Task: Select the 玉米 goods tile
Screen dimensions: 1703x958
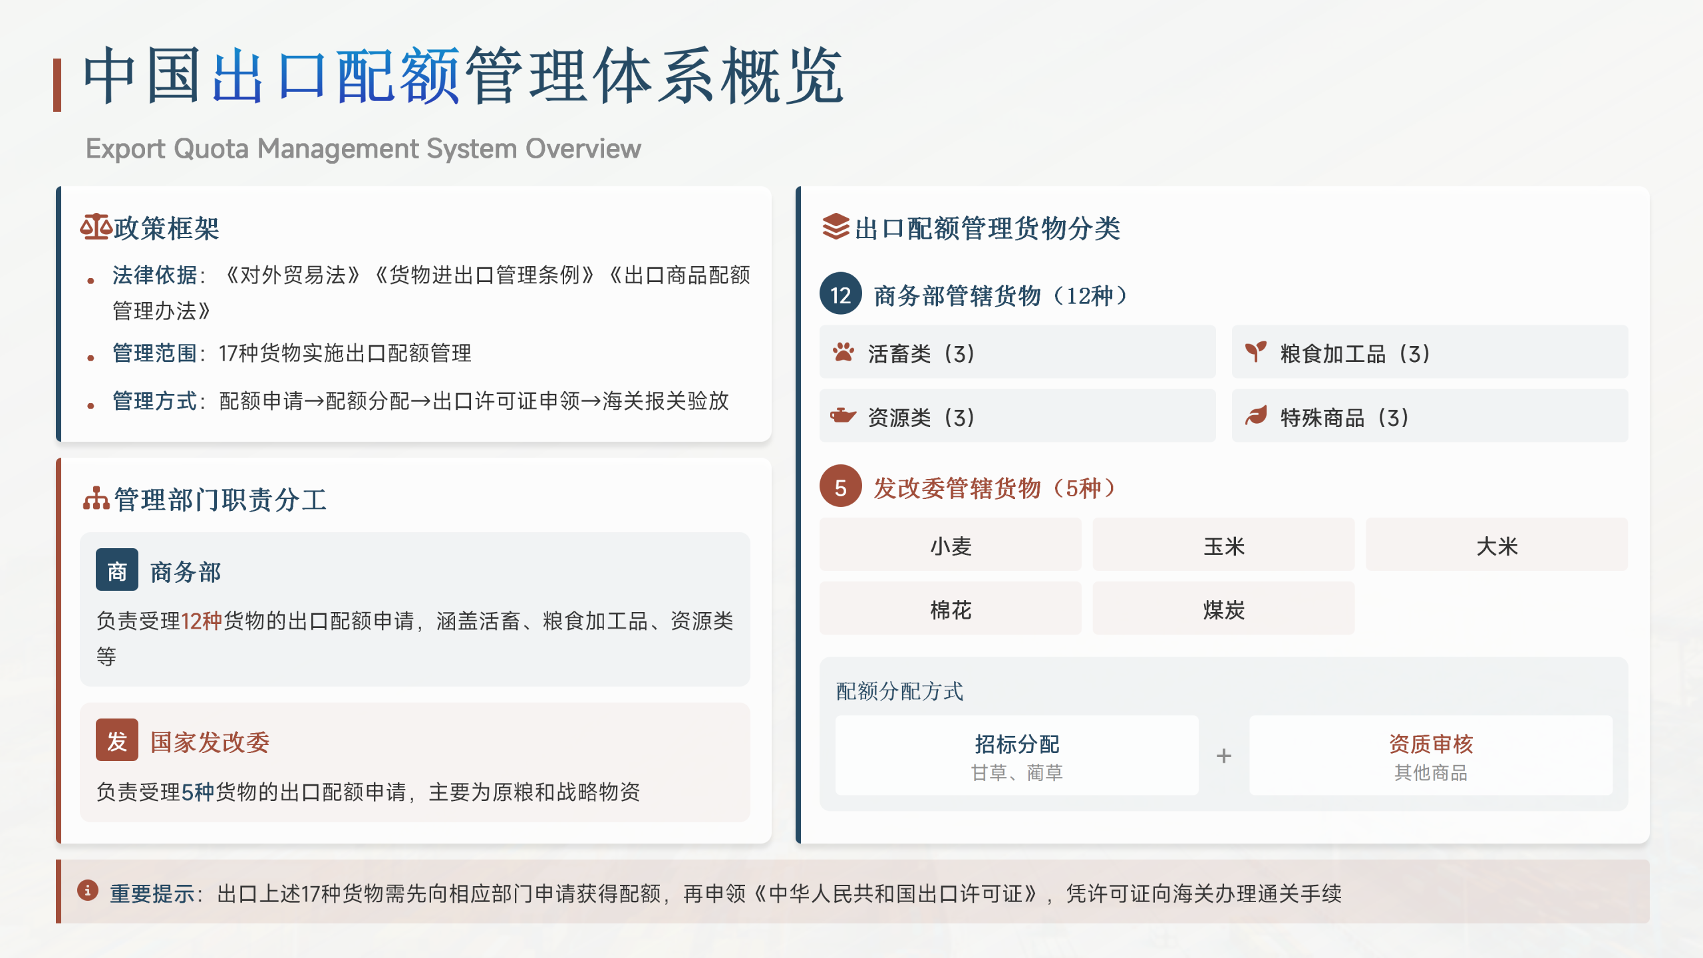Action: click(1223, 545)
